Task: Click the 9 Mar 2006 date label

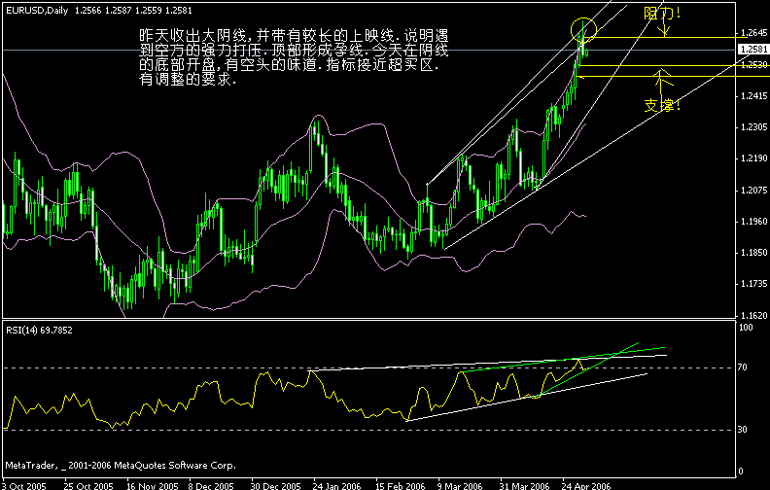Action: coord(460,485)
